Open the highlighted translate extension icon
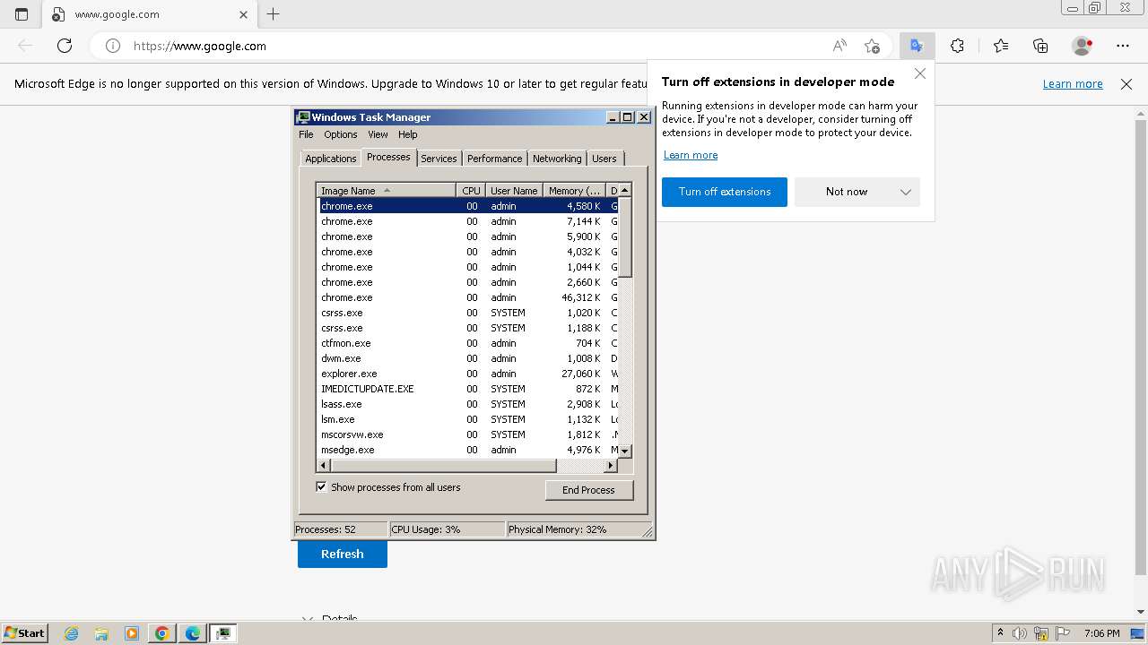Viewport: 1148px width, 645px height. click(x=917, y=46)
